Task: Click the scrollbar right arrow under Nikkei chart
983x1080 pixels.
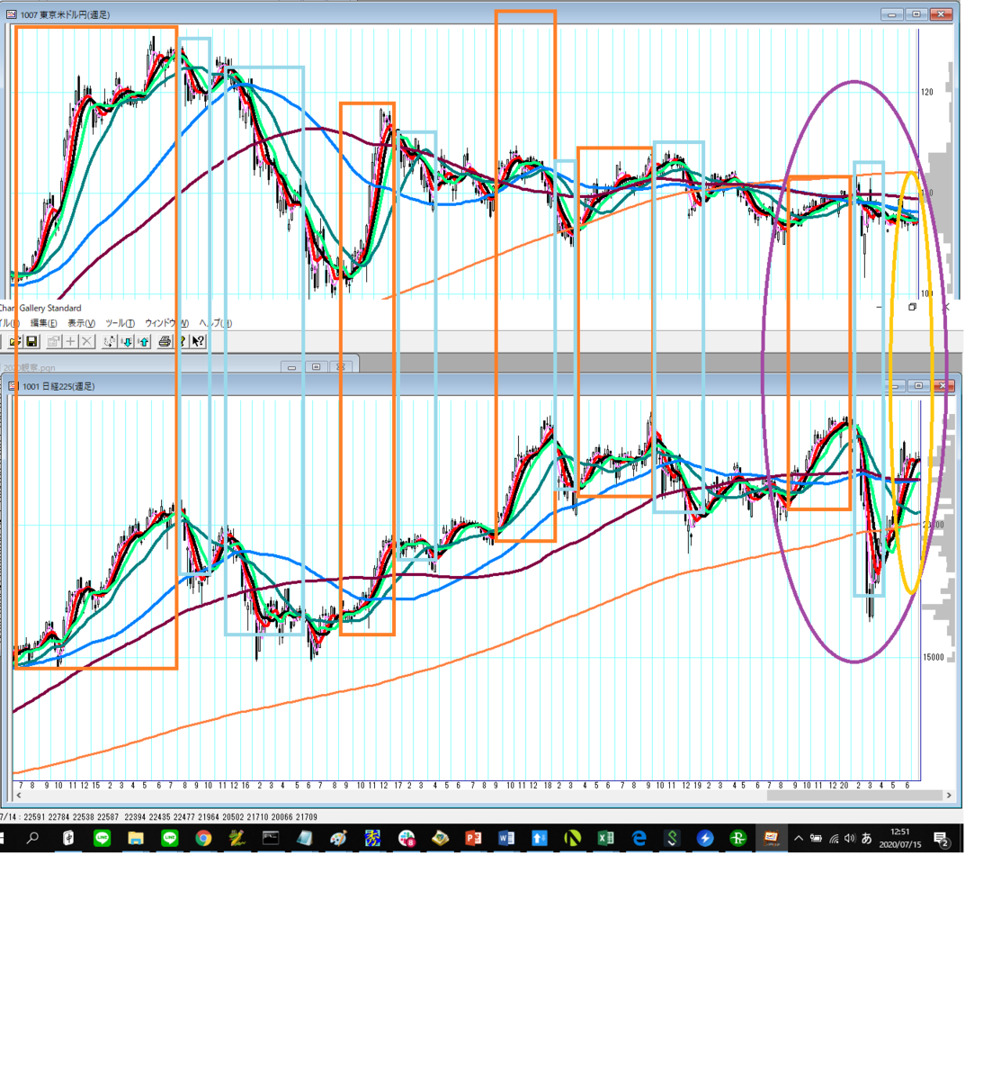Action: coord(948,796)
